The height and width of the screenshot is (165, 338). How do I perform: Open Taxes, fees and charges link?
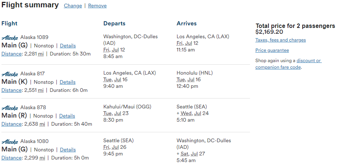281,40
